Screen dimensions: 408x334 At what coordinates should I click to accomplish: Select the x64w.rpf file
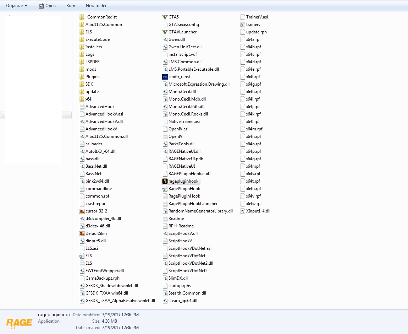tap(251, 204)
